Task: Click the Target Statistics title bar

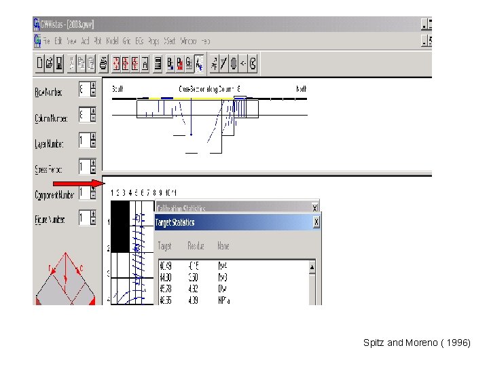Action: (x=237, y=222)
